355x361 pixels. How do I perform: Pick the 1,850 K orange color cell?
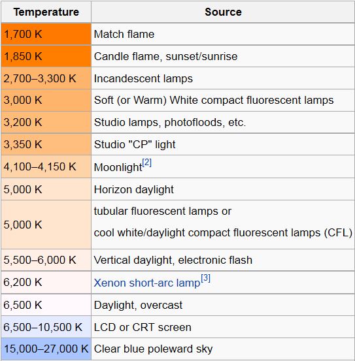[46, 56]
